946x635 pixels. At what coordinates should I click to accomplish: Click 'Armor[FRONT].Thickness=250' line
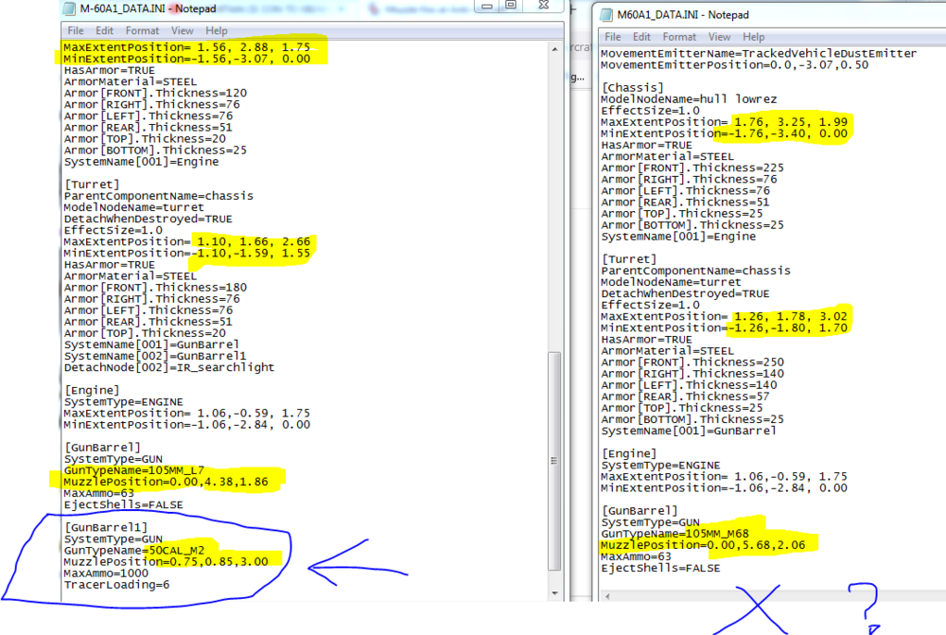tap(692, 362)
